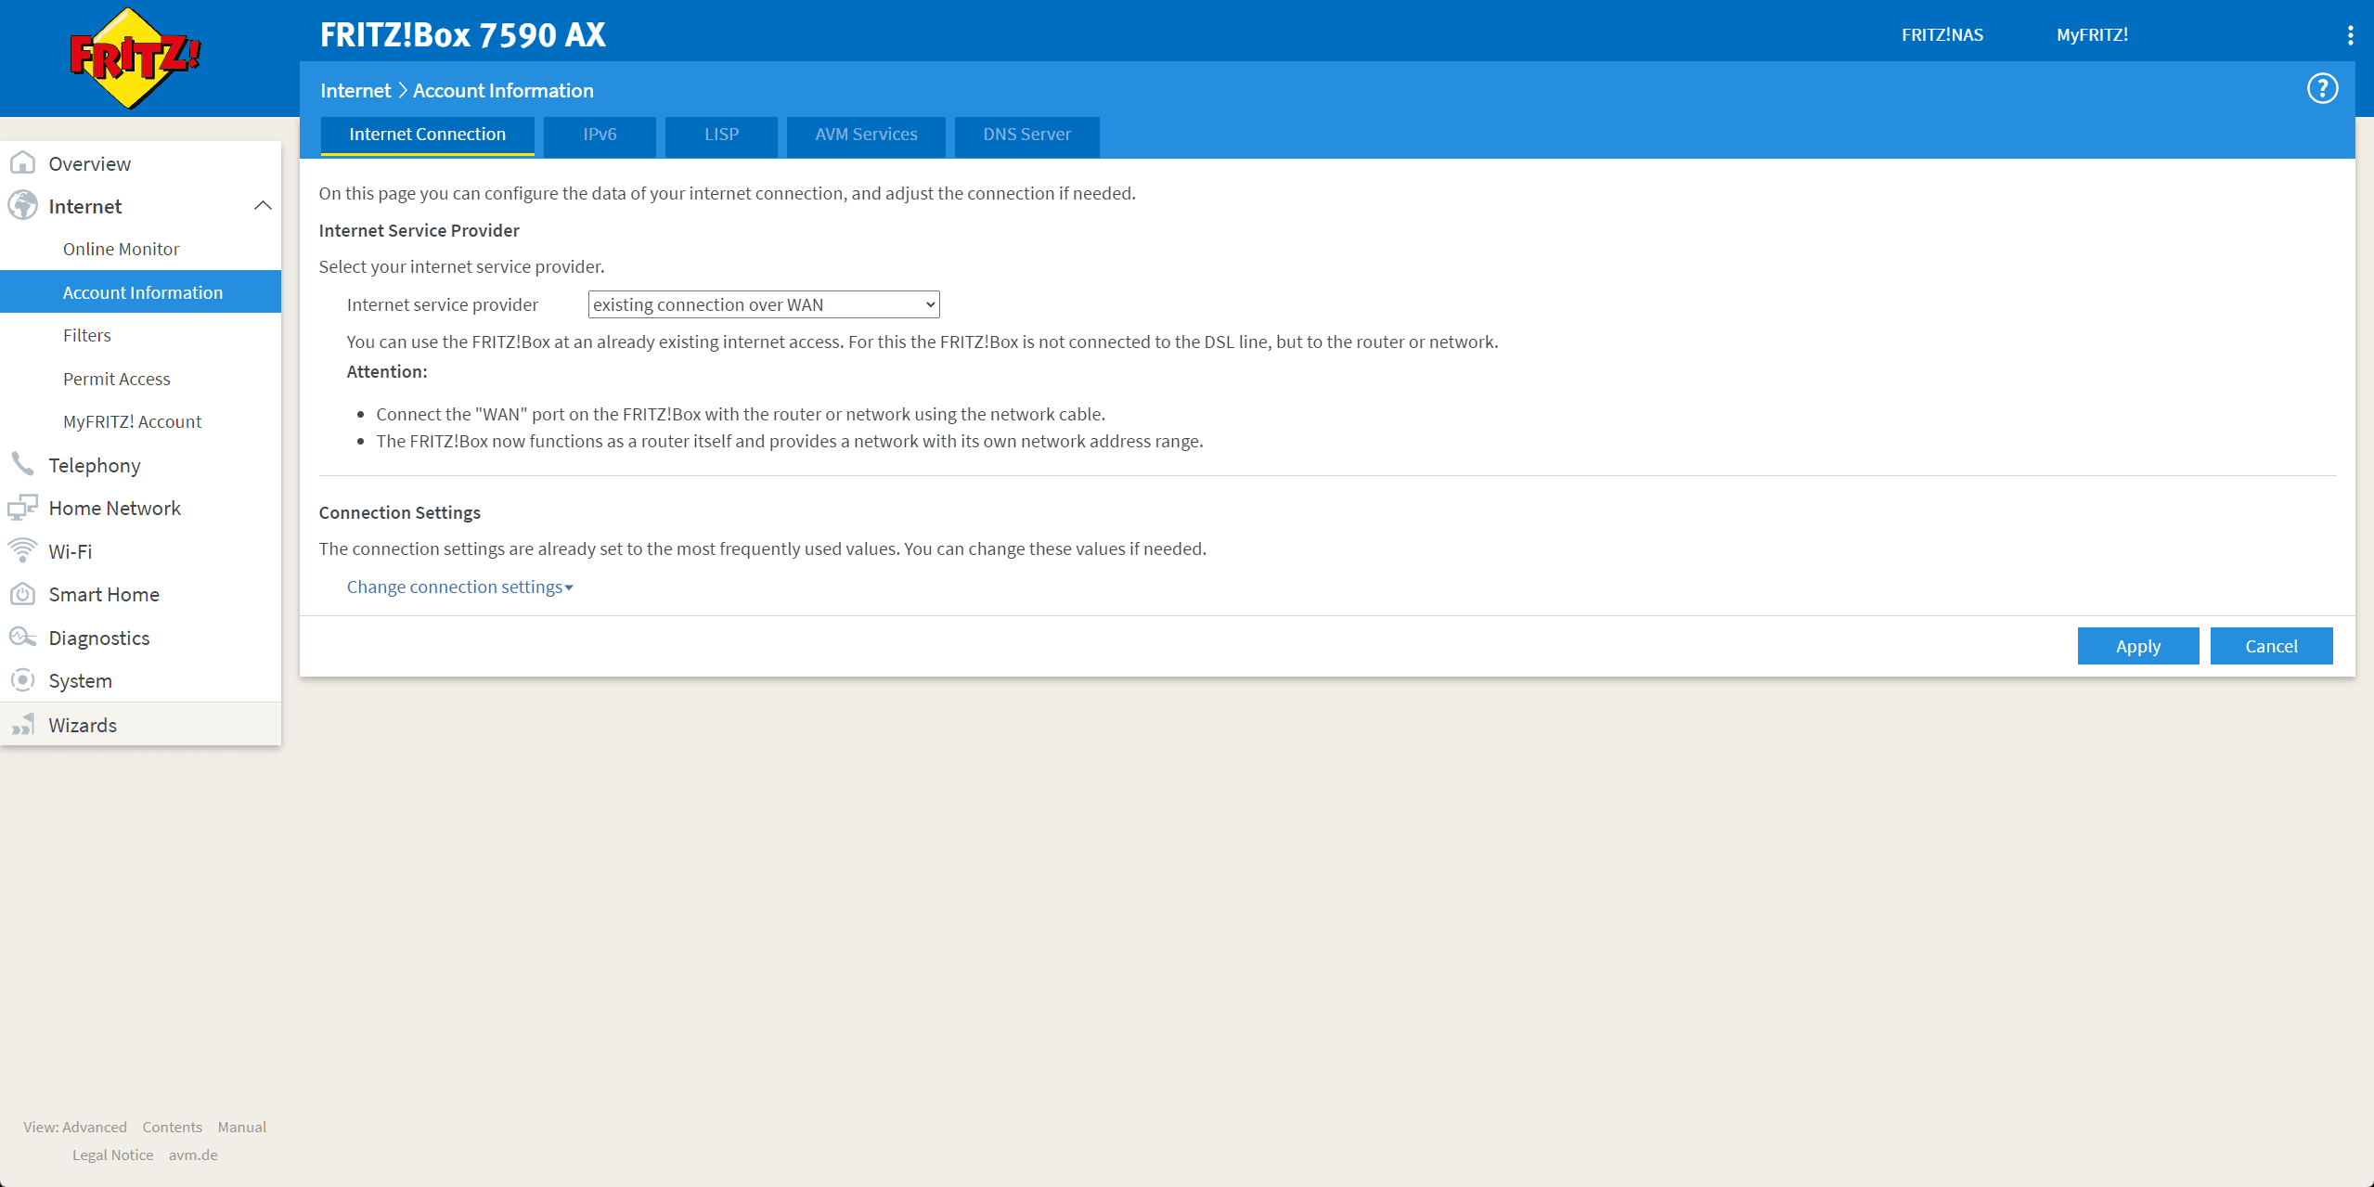This screenshot has width=2374, height=1187.
Task: Click the Wizards icon
Action: (x=22, y=725)
